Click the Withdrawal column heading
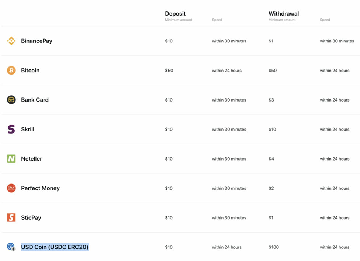 tap(284, 14)
